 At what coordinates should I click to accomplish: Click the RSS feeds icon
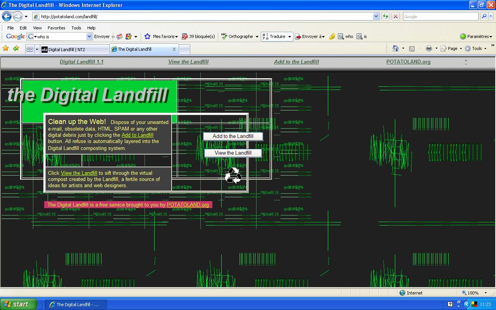[x=412, y=48]
